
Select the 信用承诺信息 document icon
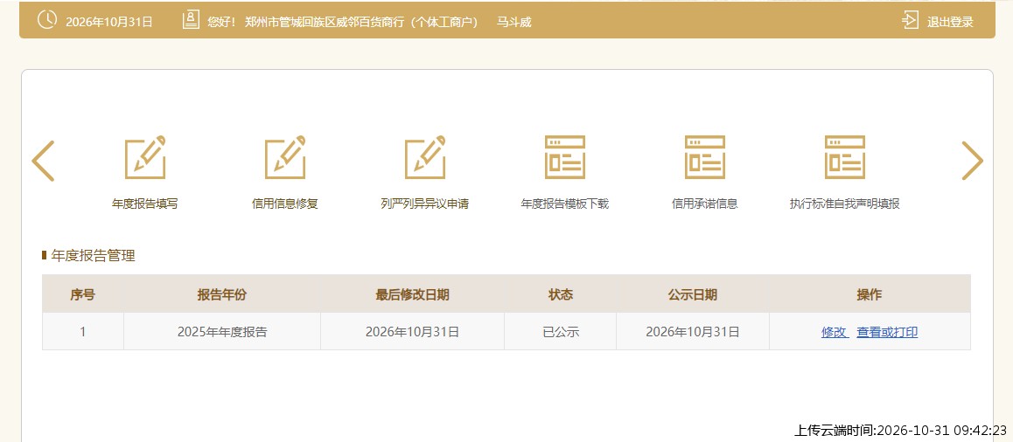705,157
